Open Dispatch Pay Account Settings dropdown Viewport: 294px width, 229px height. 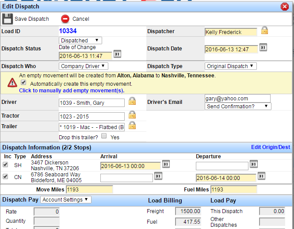click(x=66, y=200)
